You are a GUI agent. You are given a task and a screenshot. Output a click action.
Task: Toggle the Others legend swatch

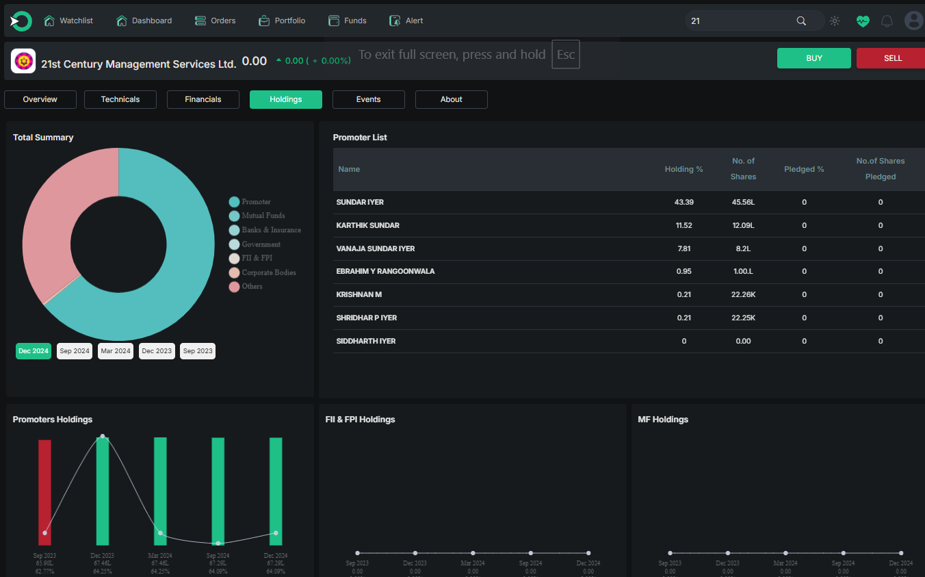click(x=234, y=286)
